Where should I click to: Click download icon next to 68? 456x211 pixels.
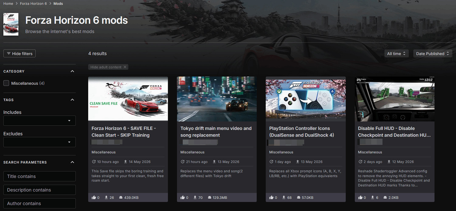coord(284,197)
